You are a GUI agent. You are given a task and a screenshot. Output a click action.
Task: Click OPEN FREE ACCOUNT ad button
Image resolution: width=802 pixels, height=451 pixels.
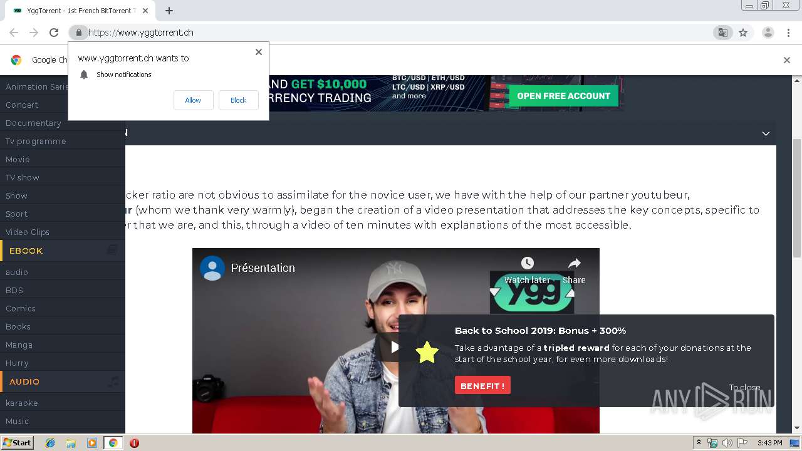[x=563, y=96]
